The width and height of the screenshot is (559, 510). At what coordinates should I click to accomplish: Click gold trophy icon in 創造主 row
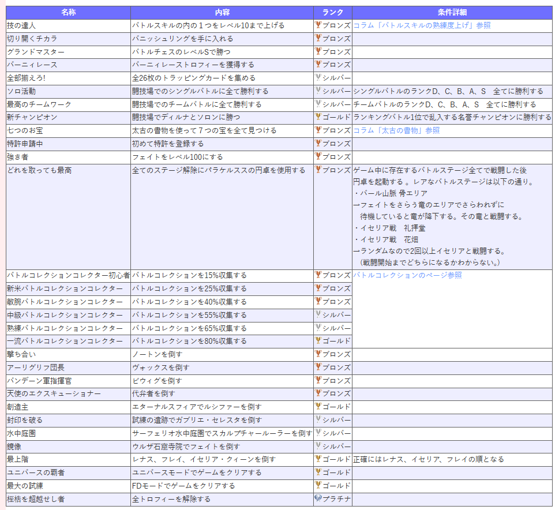[x=318, y=407]
